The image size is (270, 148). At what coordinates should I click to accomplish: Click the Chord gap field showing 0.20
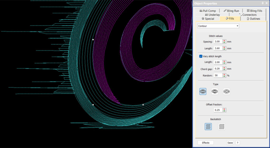pyautogui.click(x=218, y=68)
